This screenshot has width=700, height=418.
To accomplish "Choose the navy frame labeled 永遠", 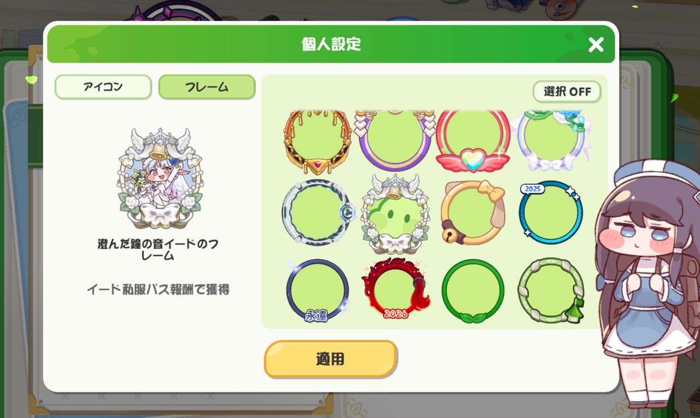I will tap(318, 291).
